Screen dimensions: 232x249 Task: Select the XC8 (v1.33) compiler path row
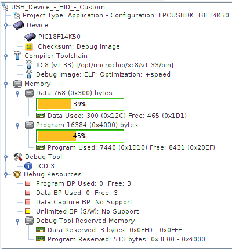click(x=104, y=65)
